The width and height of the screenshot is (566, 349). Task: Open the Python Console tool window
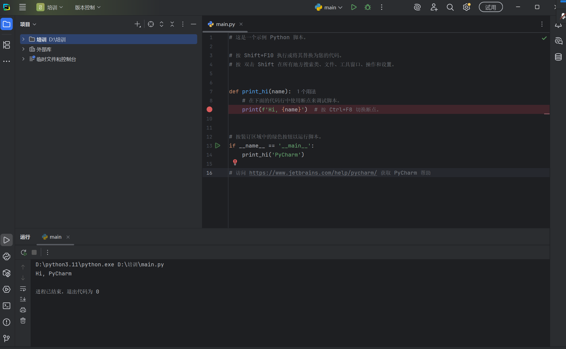pyautogui.click(x=7, y=256)
